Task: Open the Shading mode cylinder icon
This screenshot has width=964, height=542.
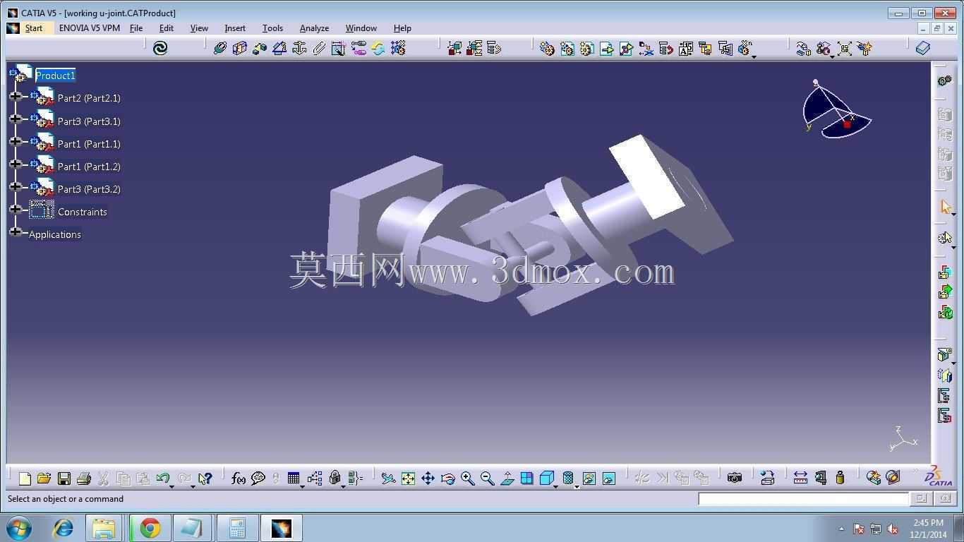Action: pos(569,478)
